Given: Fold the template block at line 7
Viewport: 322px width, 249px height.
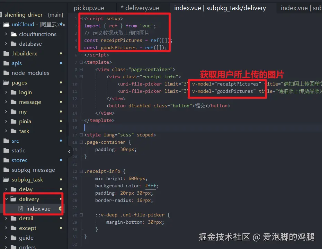Looking at the screenshot, I should (81, 62).
